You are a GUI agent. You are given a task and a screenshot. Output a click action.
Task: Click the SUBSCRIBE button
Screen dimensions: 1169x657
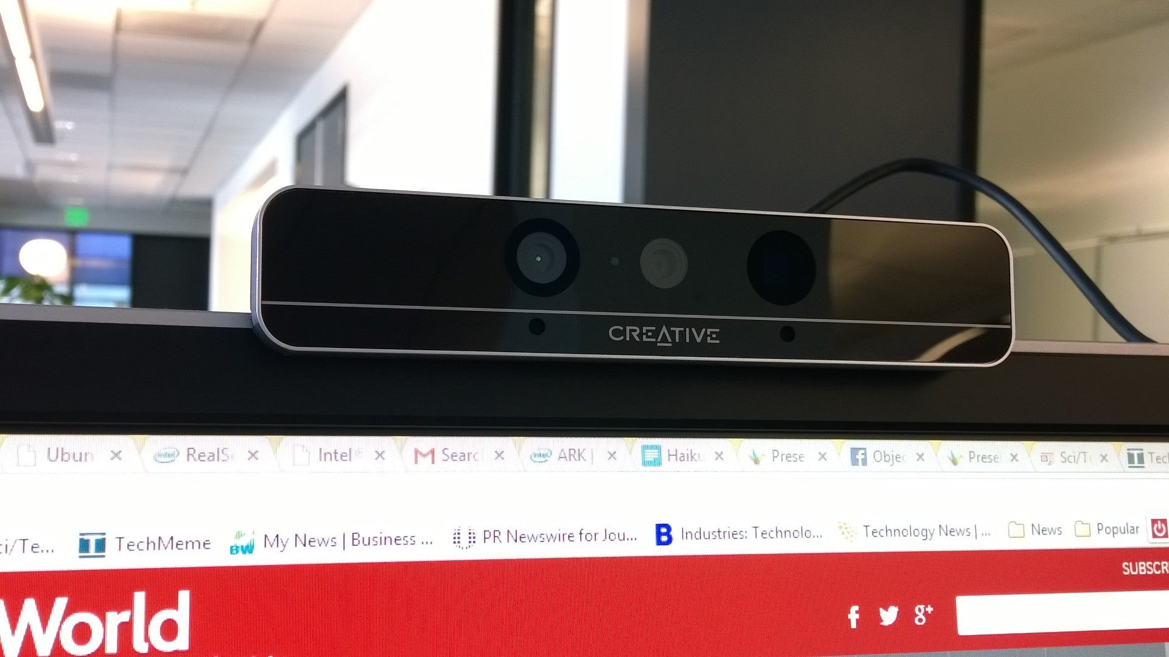(x=1148, y=567)
